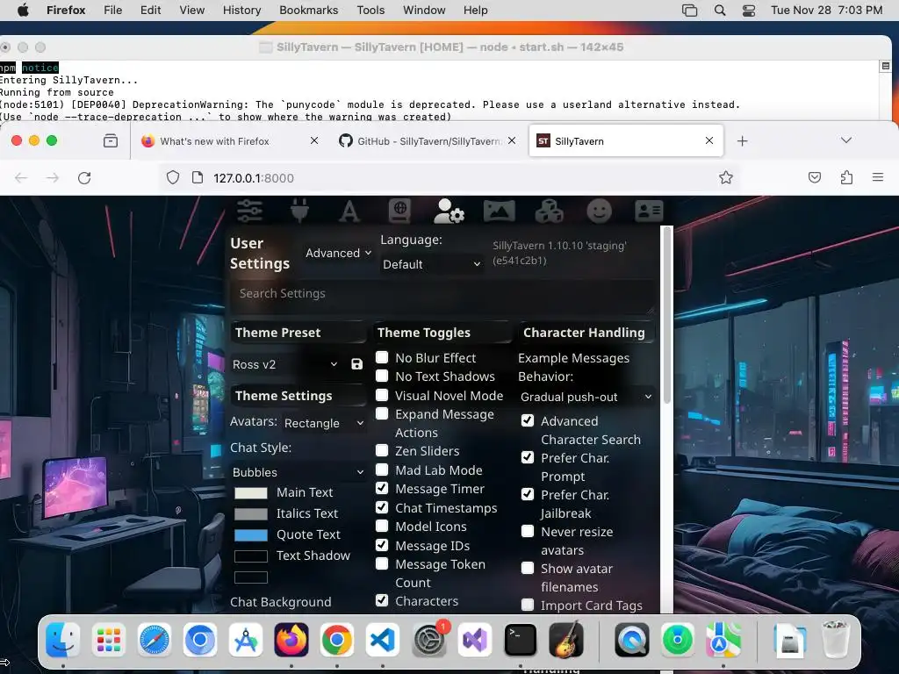
Task: Open Launchpad in the Dock
Action: [108, 640]
